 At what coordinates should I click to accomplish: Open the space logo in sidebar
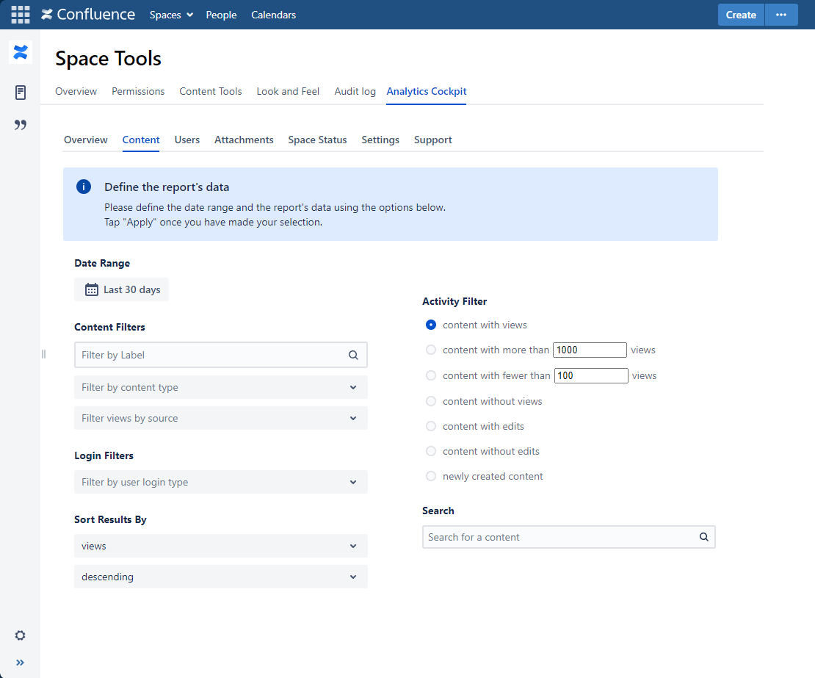pos(21,52)
